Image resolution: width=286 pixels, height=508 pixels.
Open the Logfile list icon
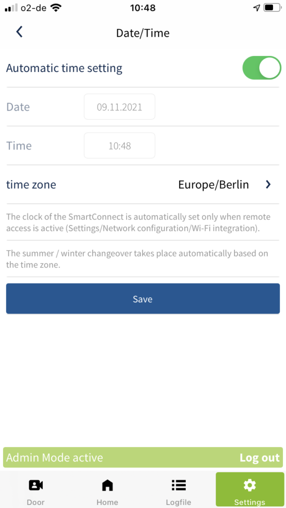(x=179, y=485)
